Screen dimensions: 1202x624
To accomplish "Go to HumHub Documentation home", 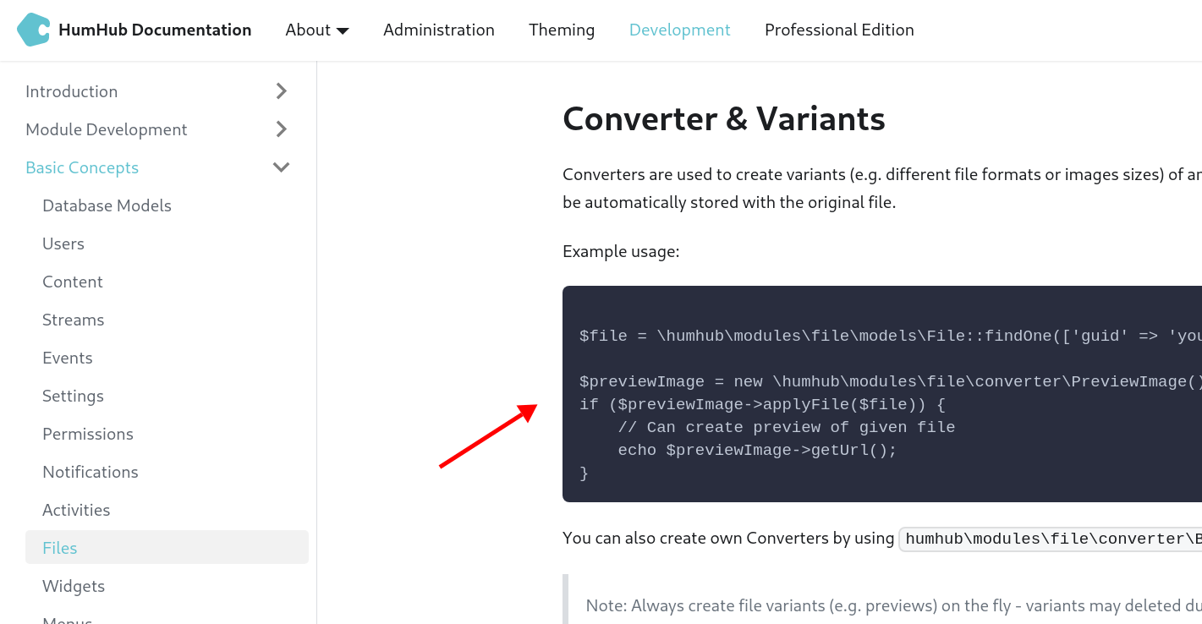I will (x=155, y=30).
